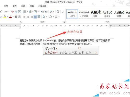130x97 pixels.
Task: Choose IME candidate 2. 办公
Action: (x=63, y=53)
